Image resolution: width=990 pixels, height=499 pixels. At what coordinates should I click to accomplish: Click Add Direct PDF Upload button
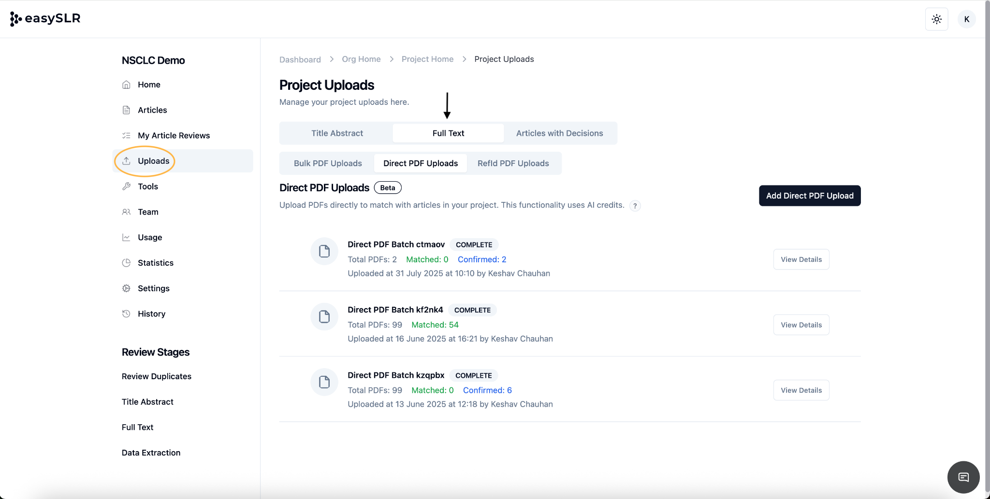tap(809, 196)
